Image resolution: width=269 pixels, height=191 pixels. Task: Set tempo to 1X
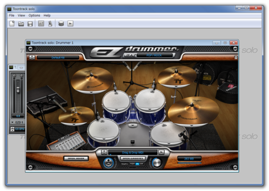coord(137,164)
